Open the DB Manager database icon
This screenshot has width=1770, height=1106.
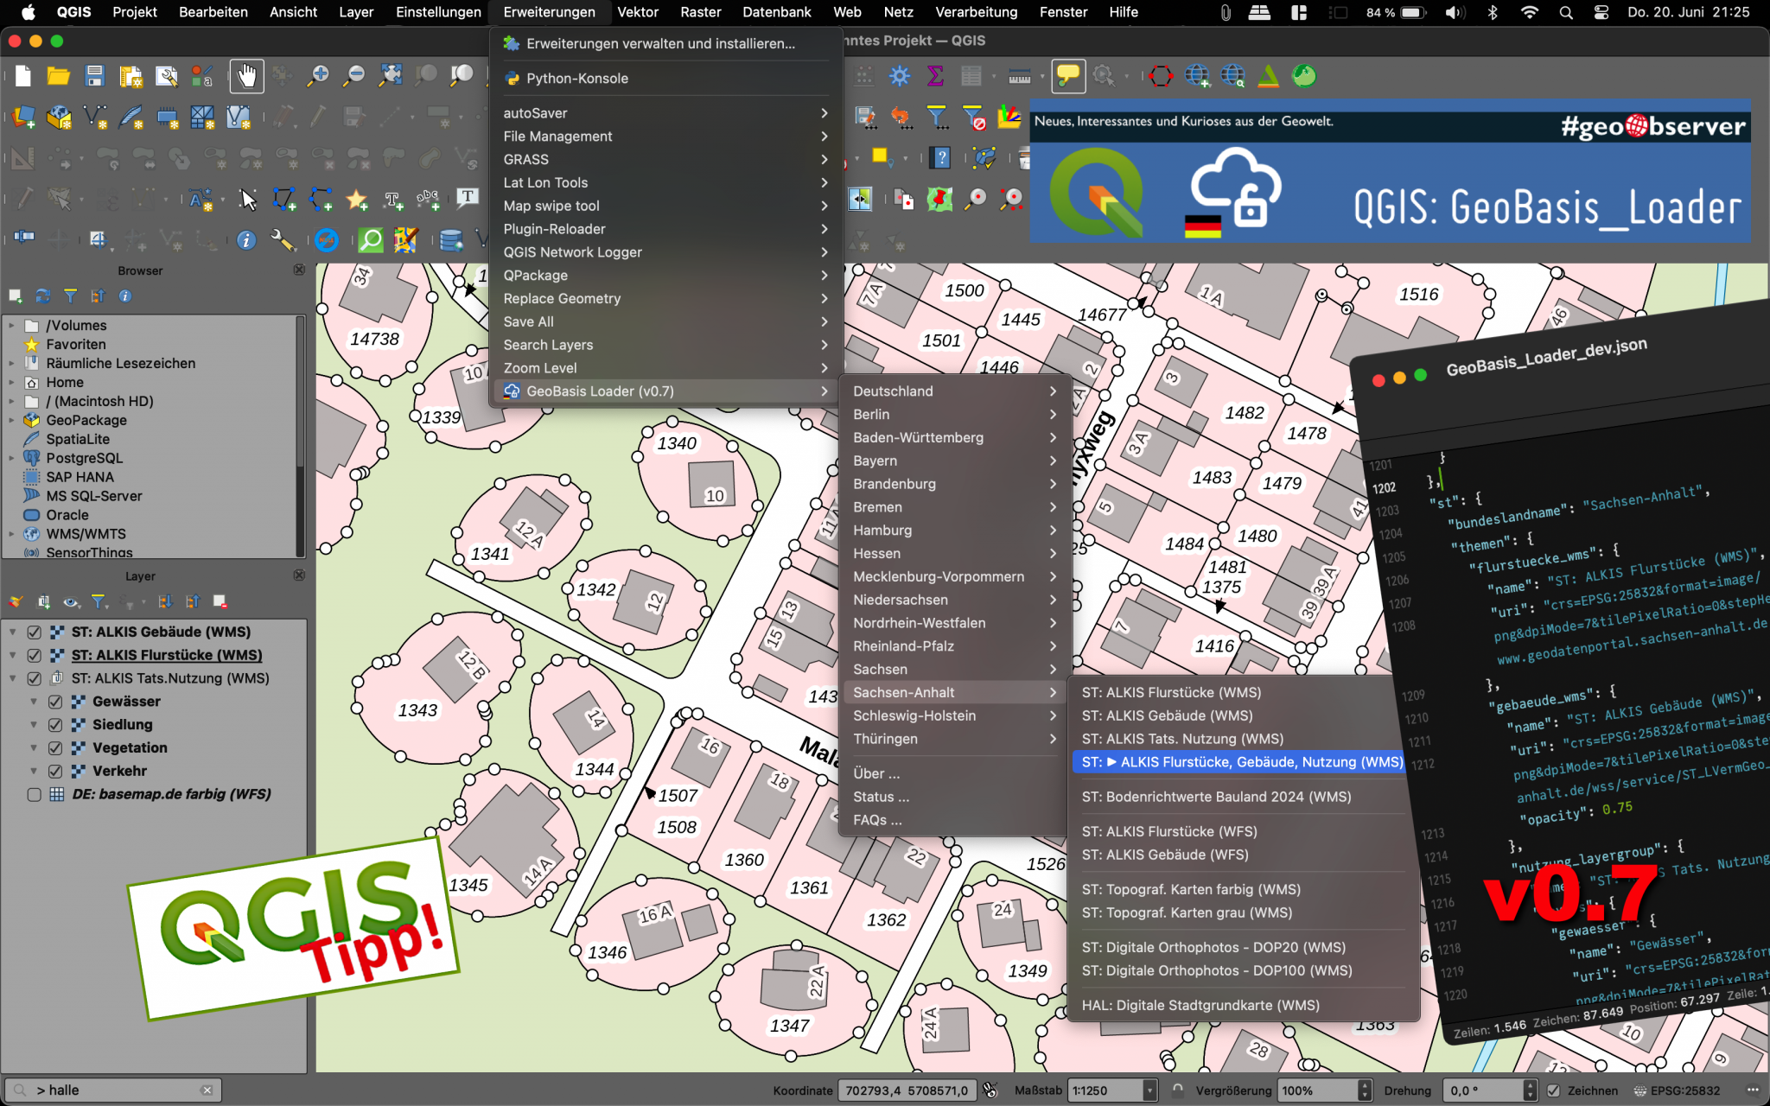point(450,240)
